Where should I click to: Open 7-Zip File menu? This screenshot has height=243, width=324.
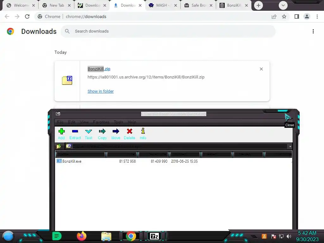tap(60, 122)
